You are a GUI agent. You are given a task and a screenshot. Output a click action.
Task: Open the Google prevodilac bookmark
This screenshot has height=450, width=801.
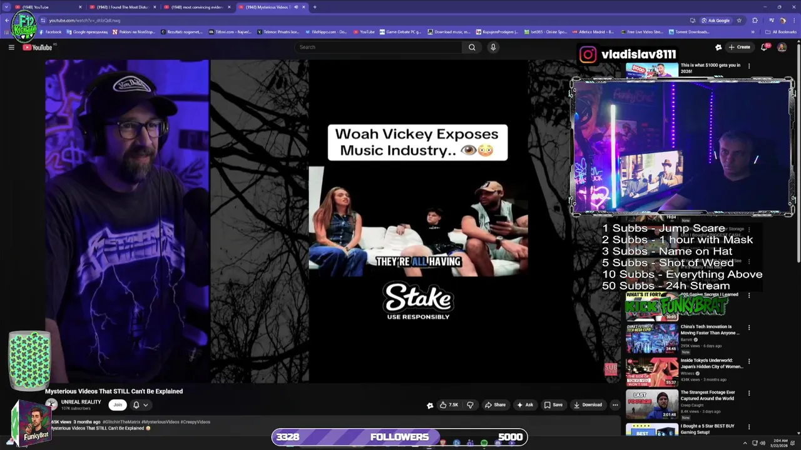tap(87, 32)
